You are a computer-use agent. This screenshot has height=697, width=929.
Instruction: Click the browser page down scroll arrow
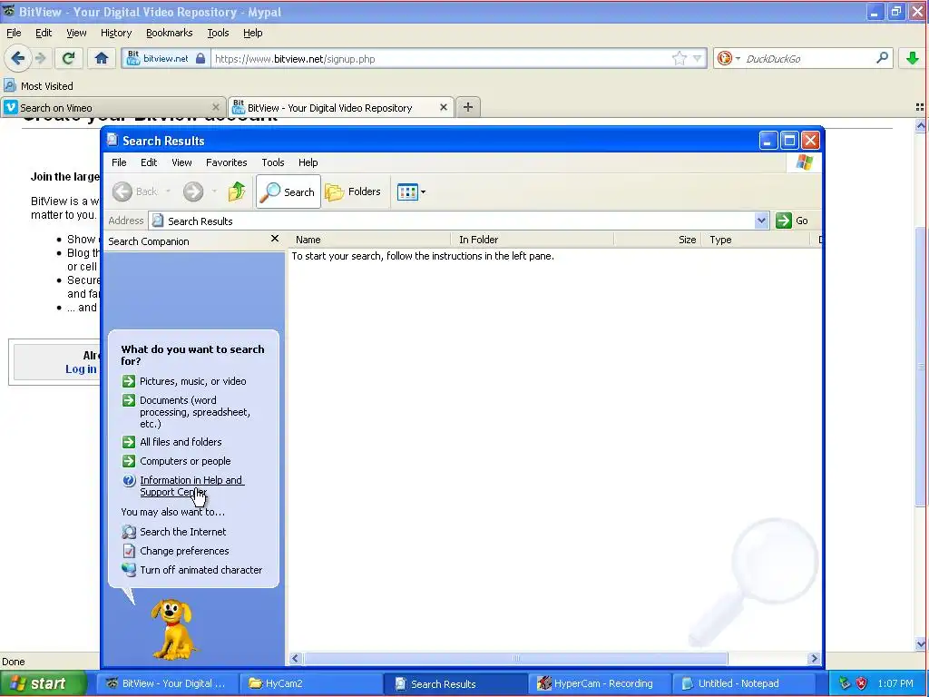pos(921,644)
